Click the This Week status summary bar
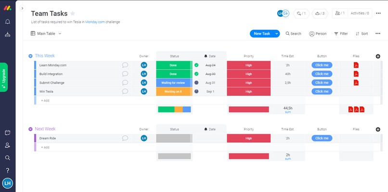 [x=174, y=109]
